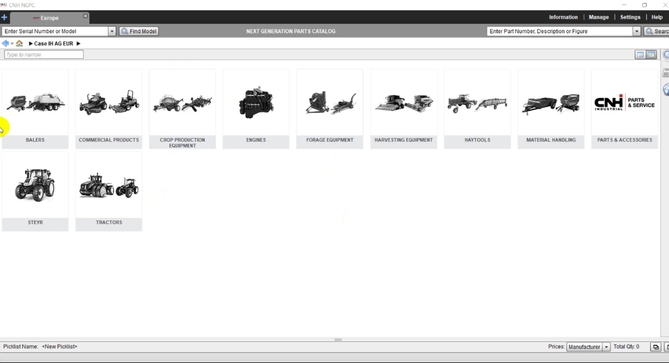Maximize the CNH NGPC window

645,5
